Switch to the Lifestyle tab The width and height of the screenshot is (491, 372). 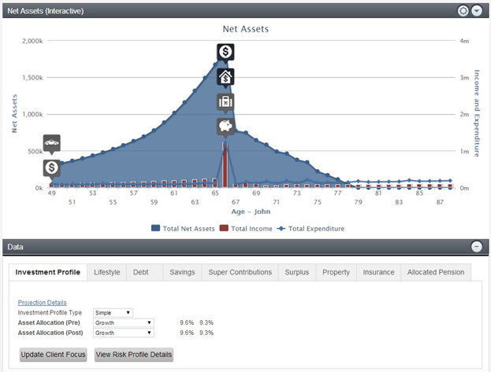106,272
